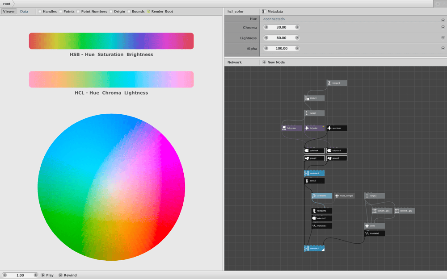Step the frame number backward
Image resolution: width=447 pixels, height=279 pixels.
pos(4,275)
